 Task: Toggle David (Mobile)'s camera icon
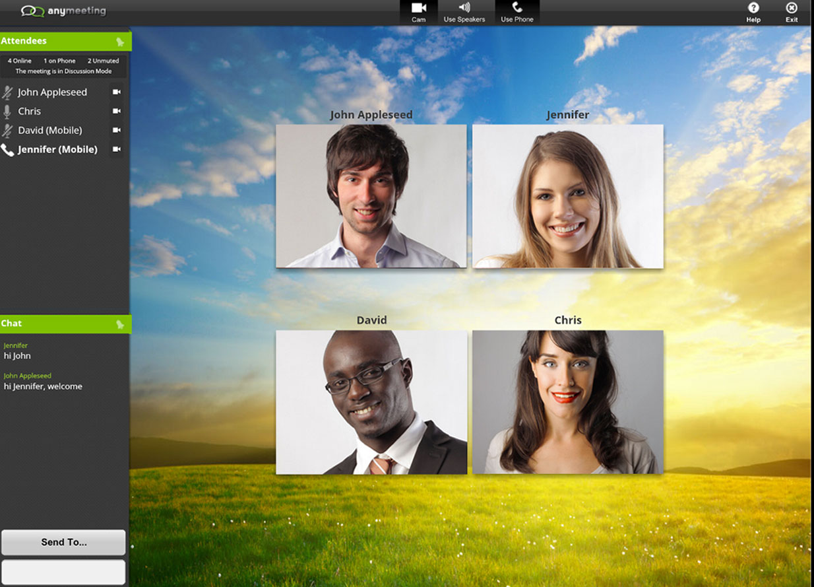click(x=117, y=130)
